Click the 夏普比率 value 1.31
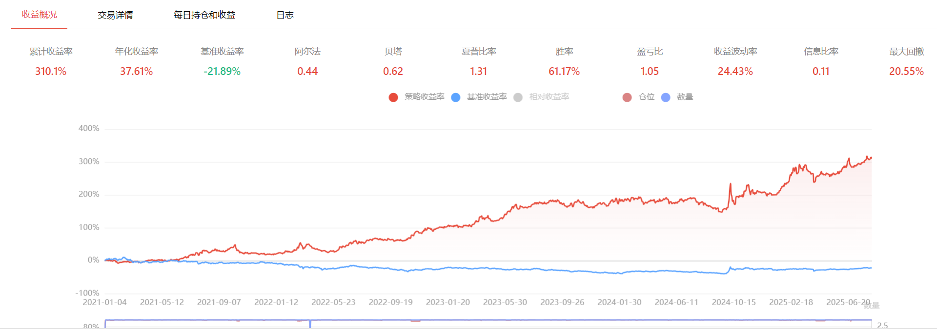This screenshot has width=937, height=330. click(x=478, y=72)
